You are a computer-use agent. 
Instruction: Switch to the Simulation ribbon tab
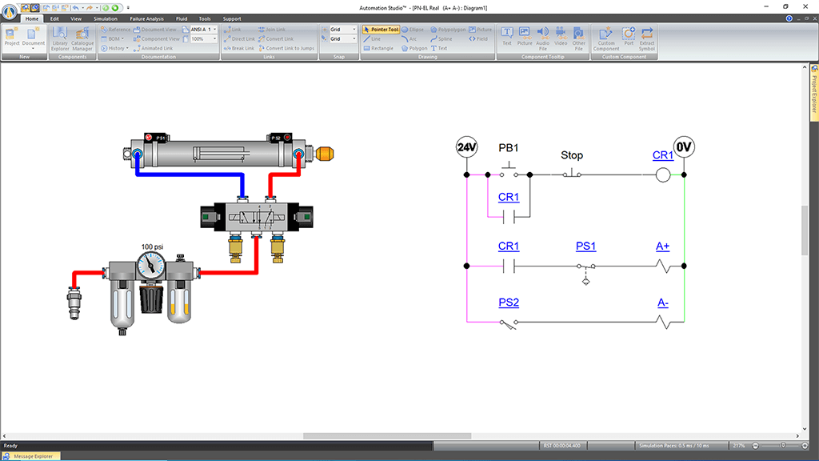tap(105, 18)
